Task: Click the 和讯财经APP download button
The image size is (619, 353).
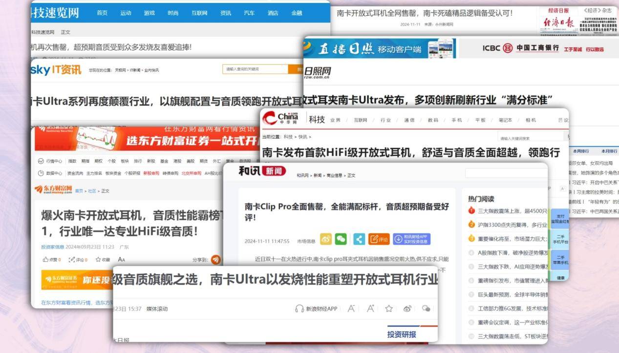Action: point(412,239)
